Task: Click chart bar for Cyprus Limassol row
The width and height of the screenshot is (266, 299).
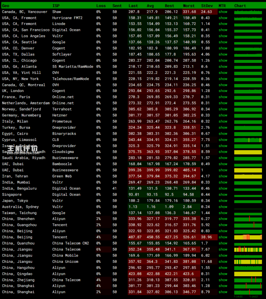Action: point(248,140)
